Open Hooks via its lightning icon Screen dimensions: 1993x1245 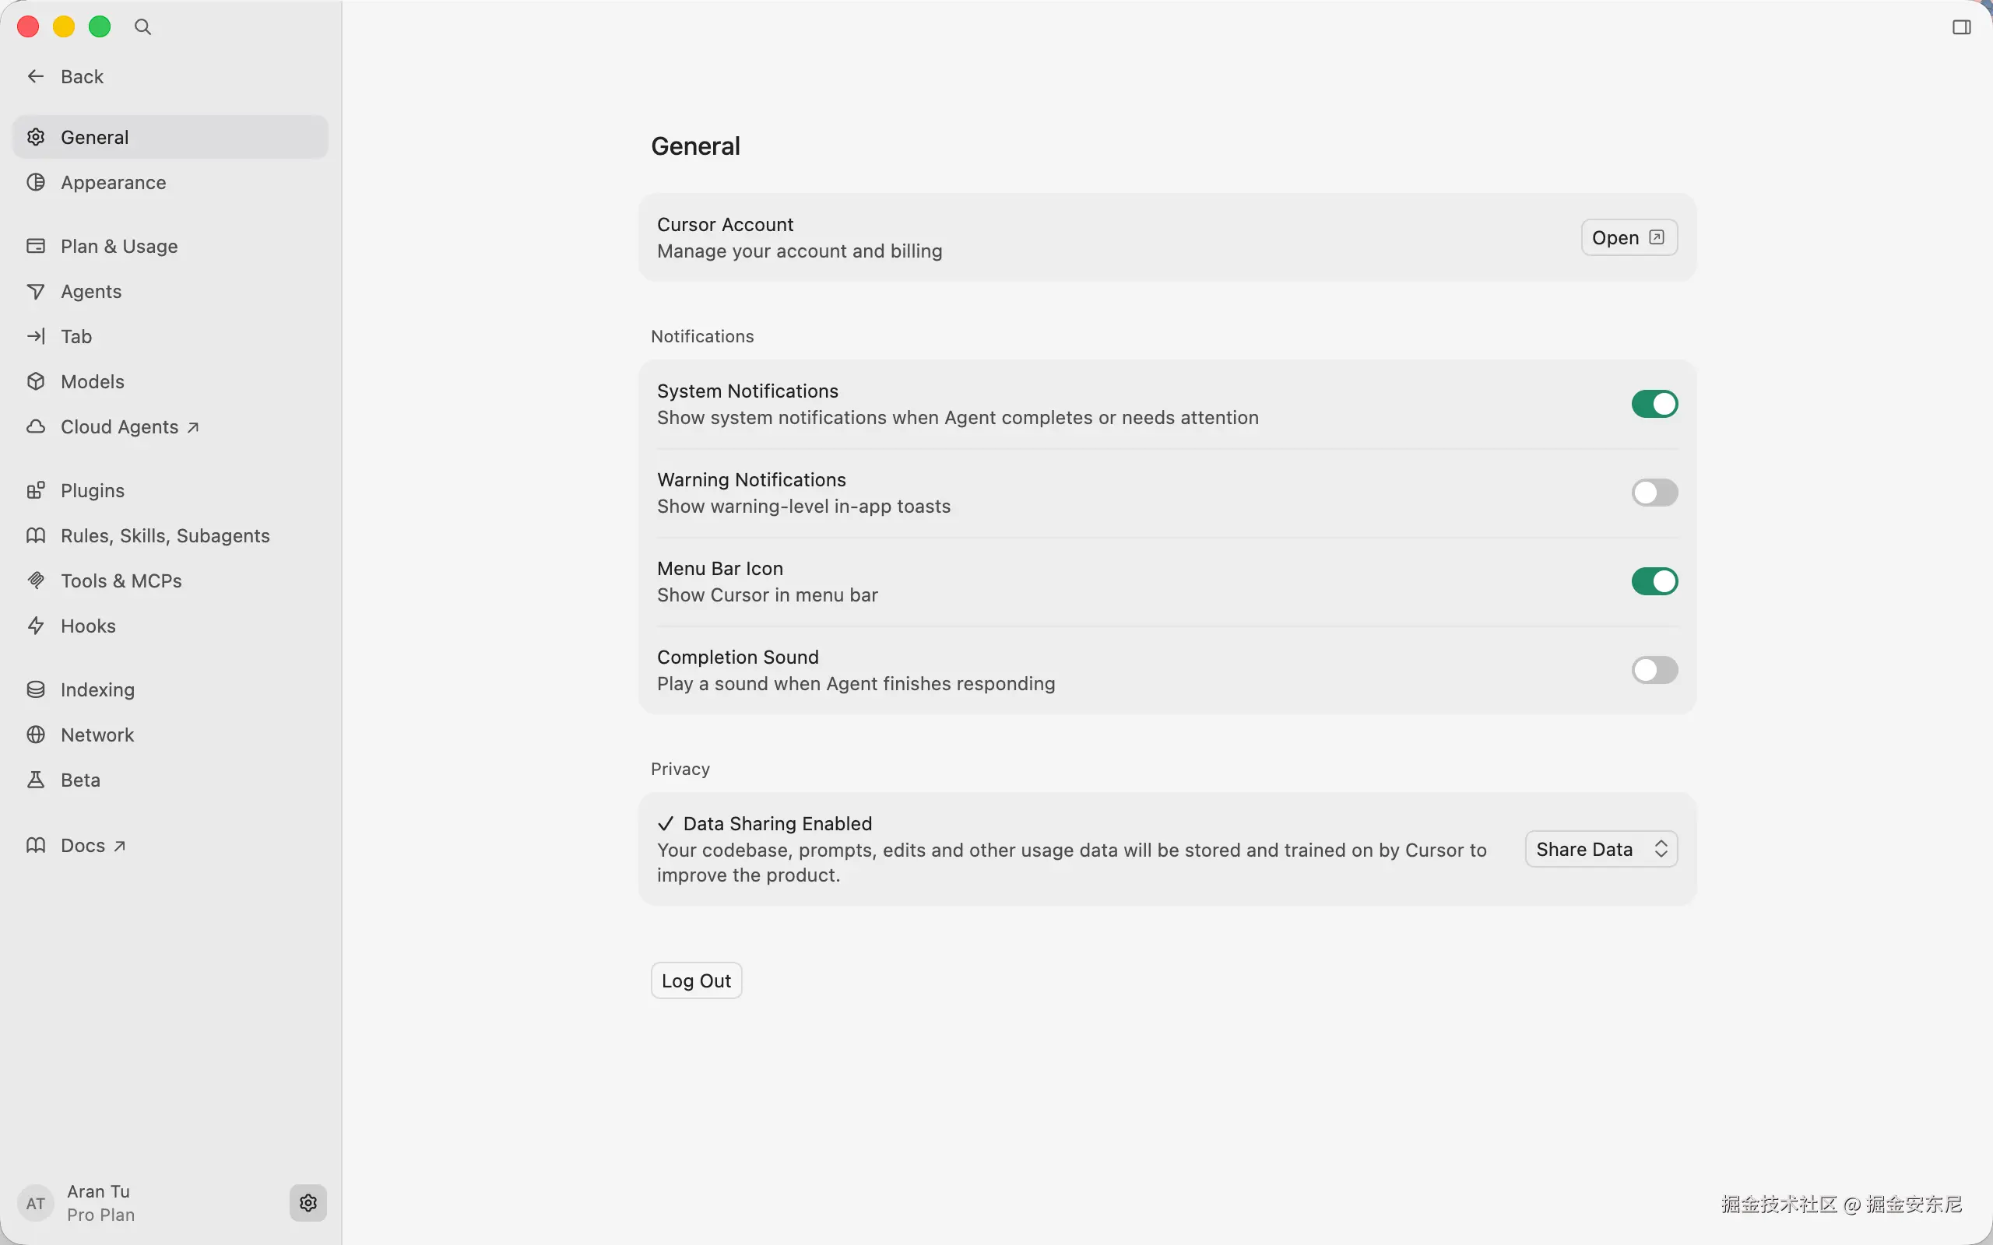(35, 626)
